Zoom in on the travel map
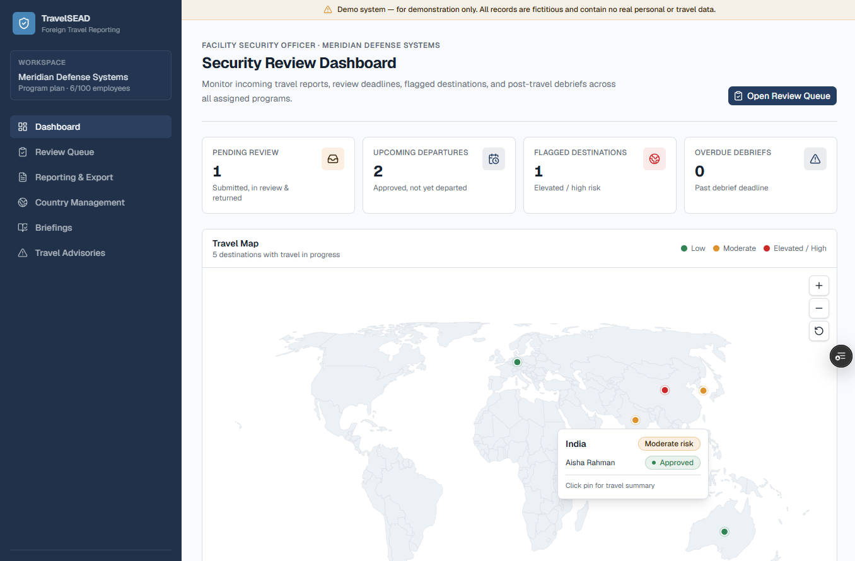 coord(819,286)
